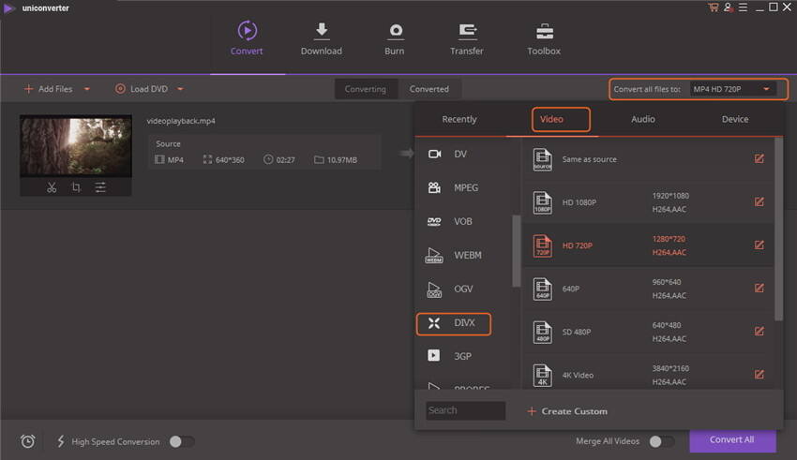Edit the HD 720P preset

759,245
